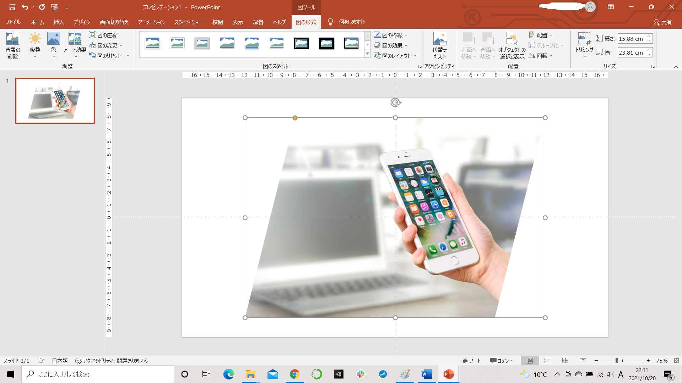Viewport: 682px width, 383px height.
Task: Toggle the コメント (Comments) pane
Action: (501, 361)
